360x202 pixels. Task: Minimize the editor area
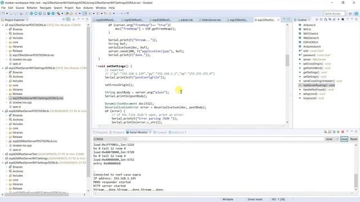[284, 20]
